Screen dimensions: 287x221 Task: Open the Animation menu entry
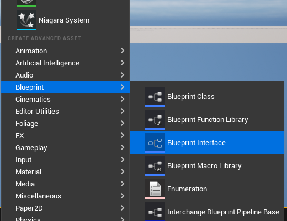(x=65, y=51)
